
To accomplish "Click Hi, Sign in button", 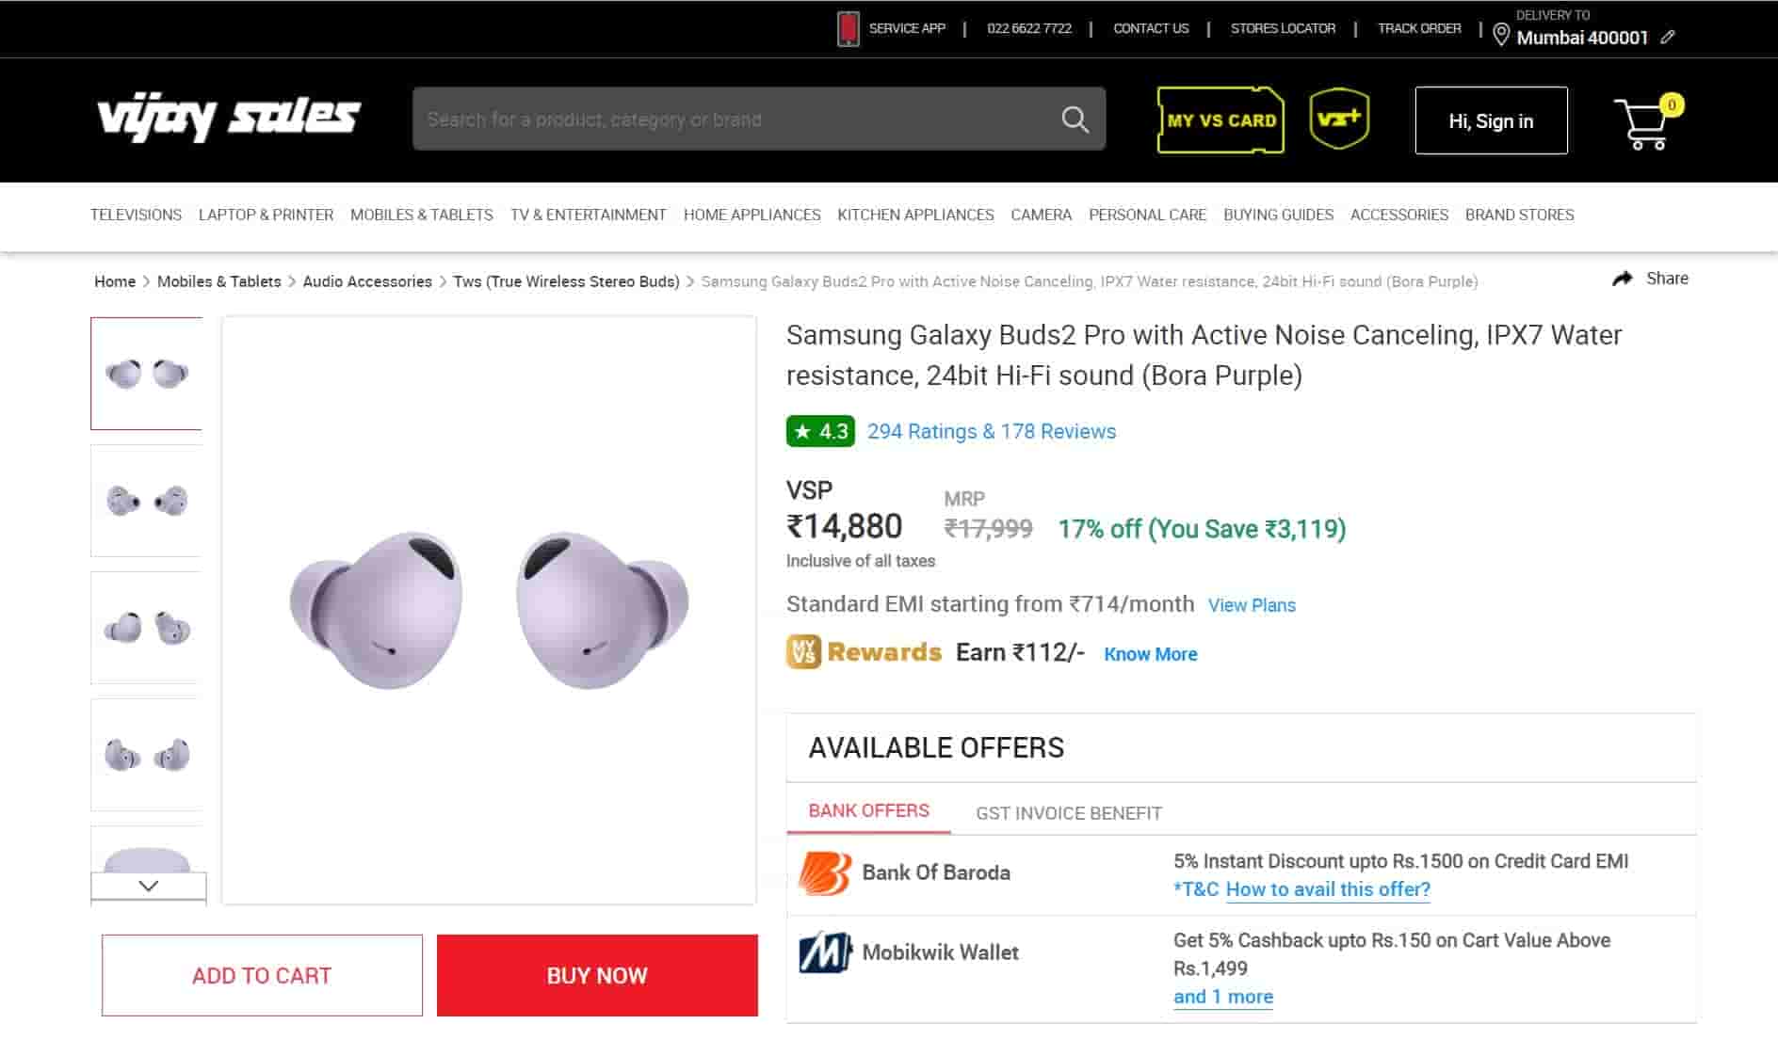I will click(1491, 120).
